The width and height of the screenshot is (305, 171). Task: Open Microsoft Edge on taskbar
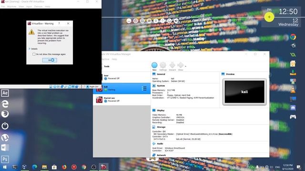34,167
